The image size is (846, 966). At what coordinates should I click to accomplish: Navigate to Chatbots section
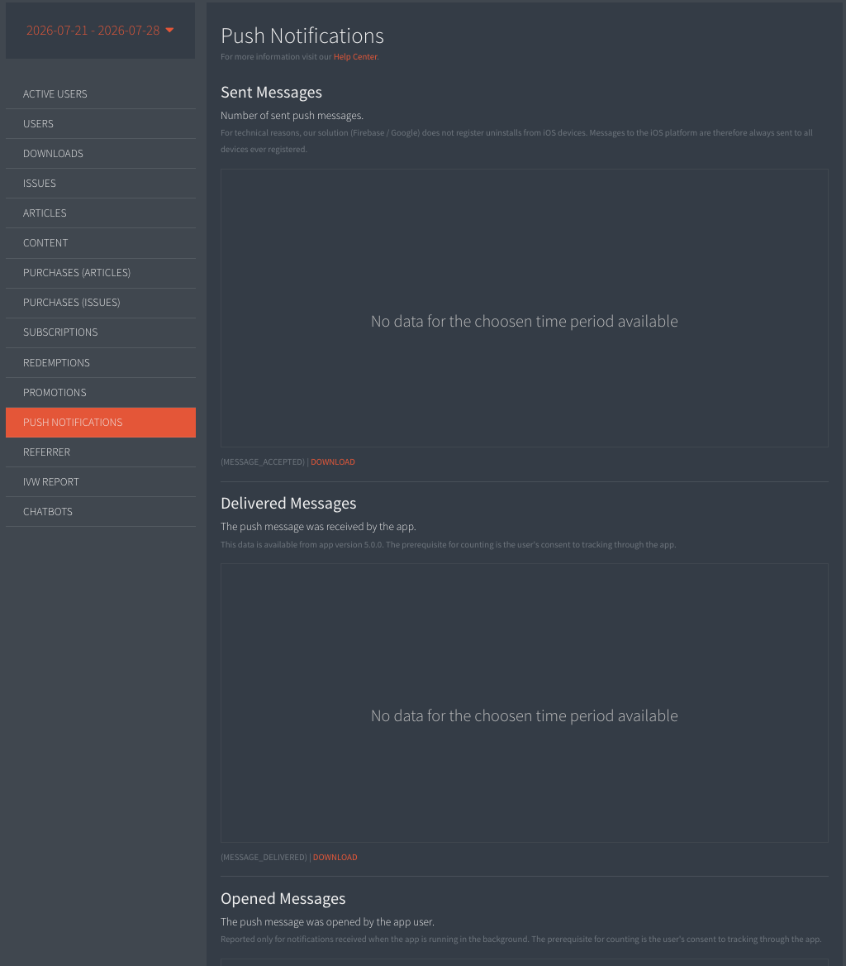coord(101,512)
